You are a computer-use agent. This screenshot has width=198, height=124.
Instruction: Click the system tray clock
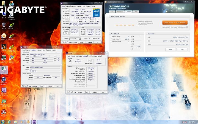192,122
